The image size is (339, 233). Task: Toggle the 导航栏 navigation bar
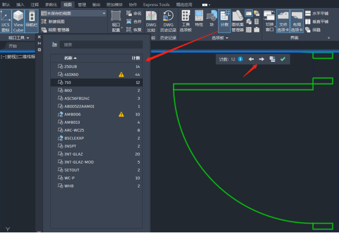pos(31,21)
